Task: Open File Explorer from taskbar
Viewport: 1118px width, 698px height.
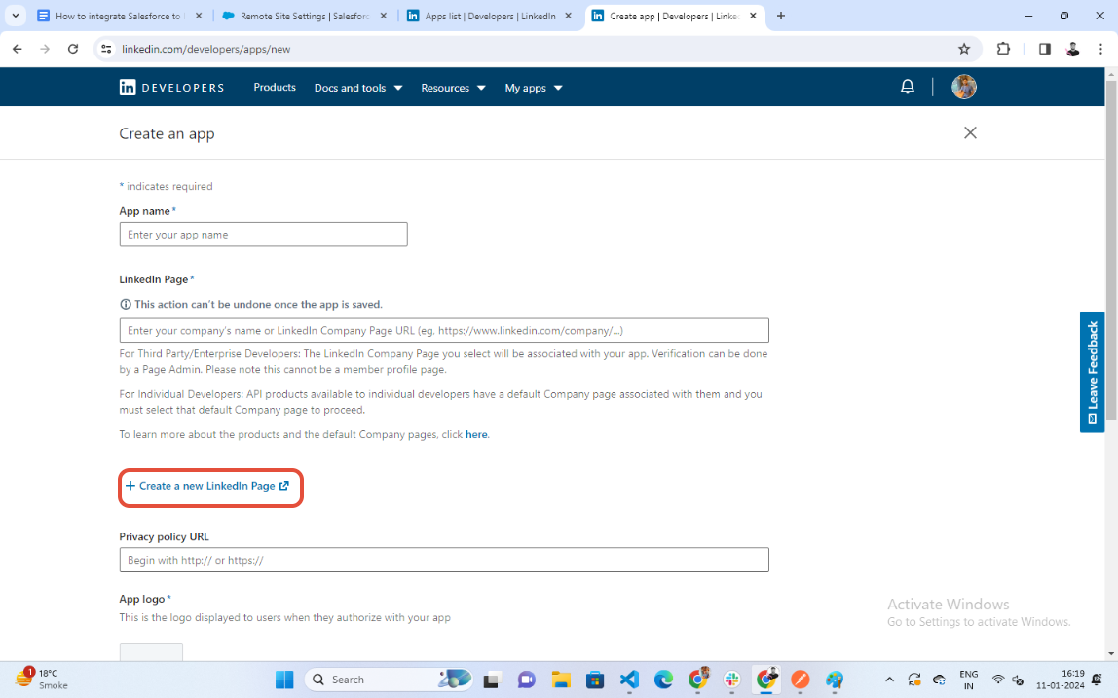Action: click(560, 680)
